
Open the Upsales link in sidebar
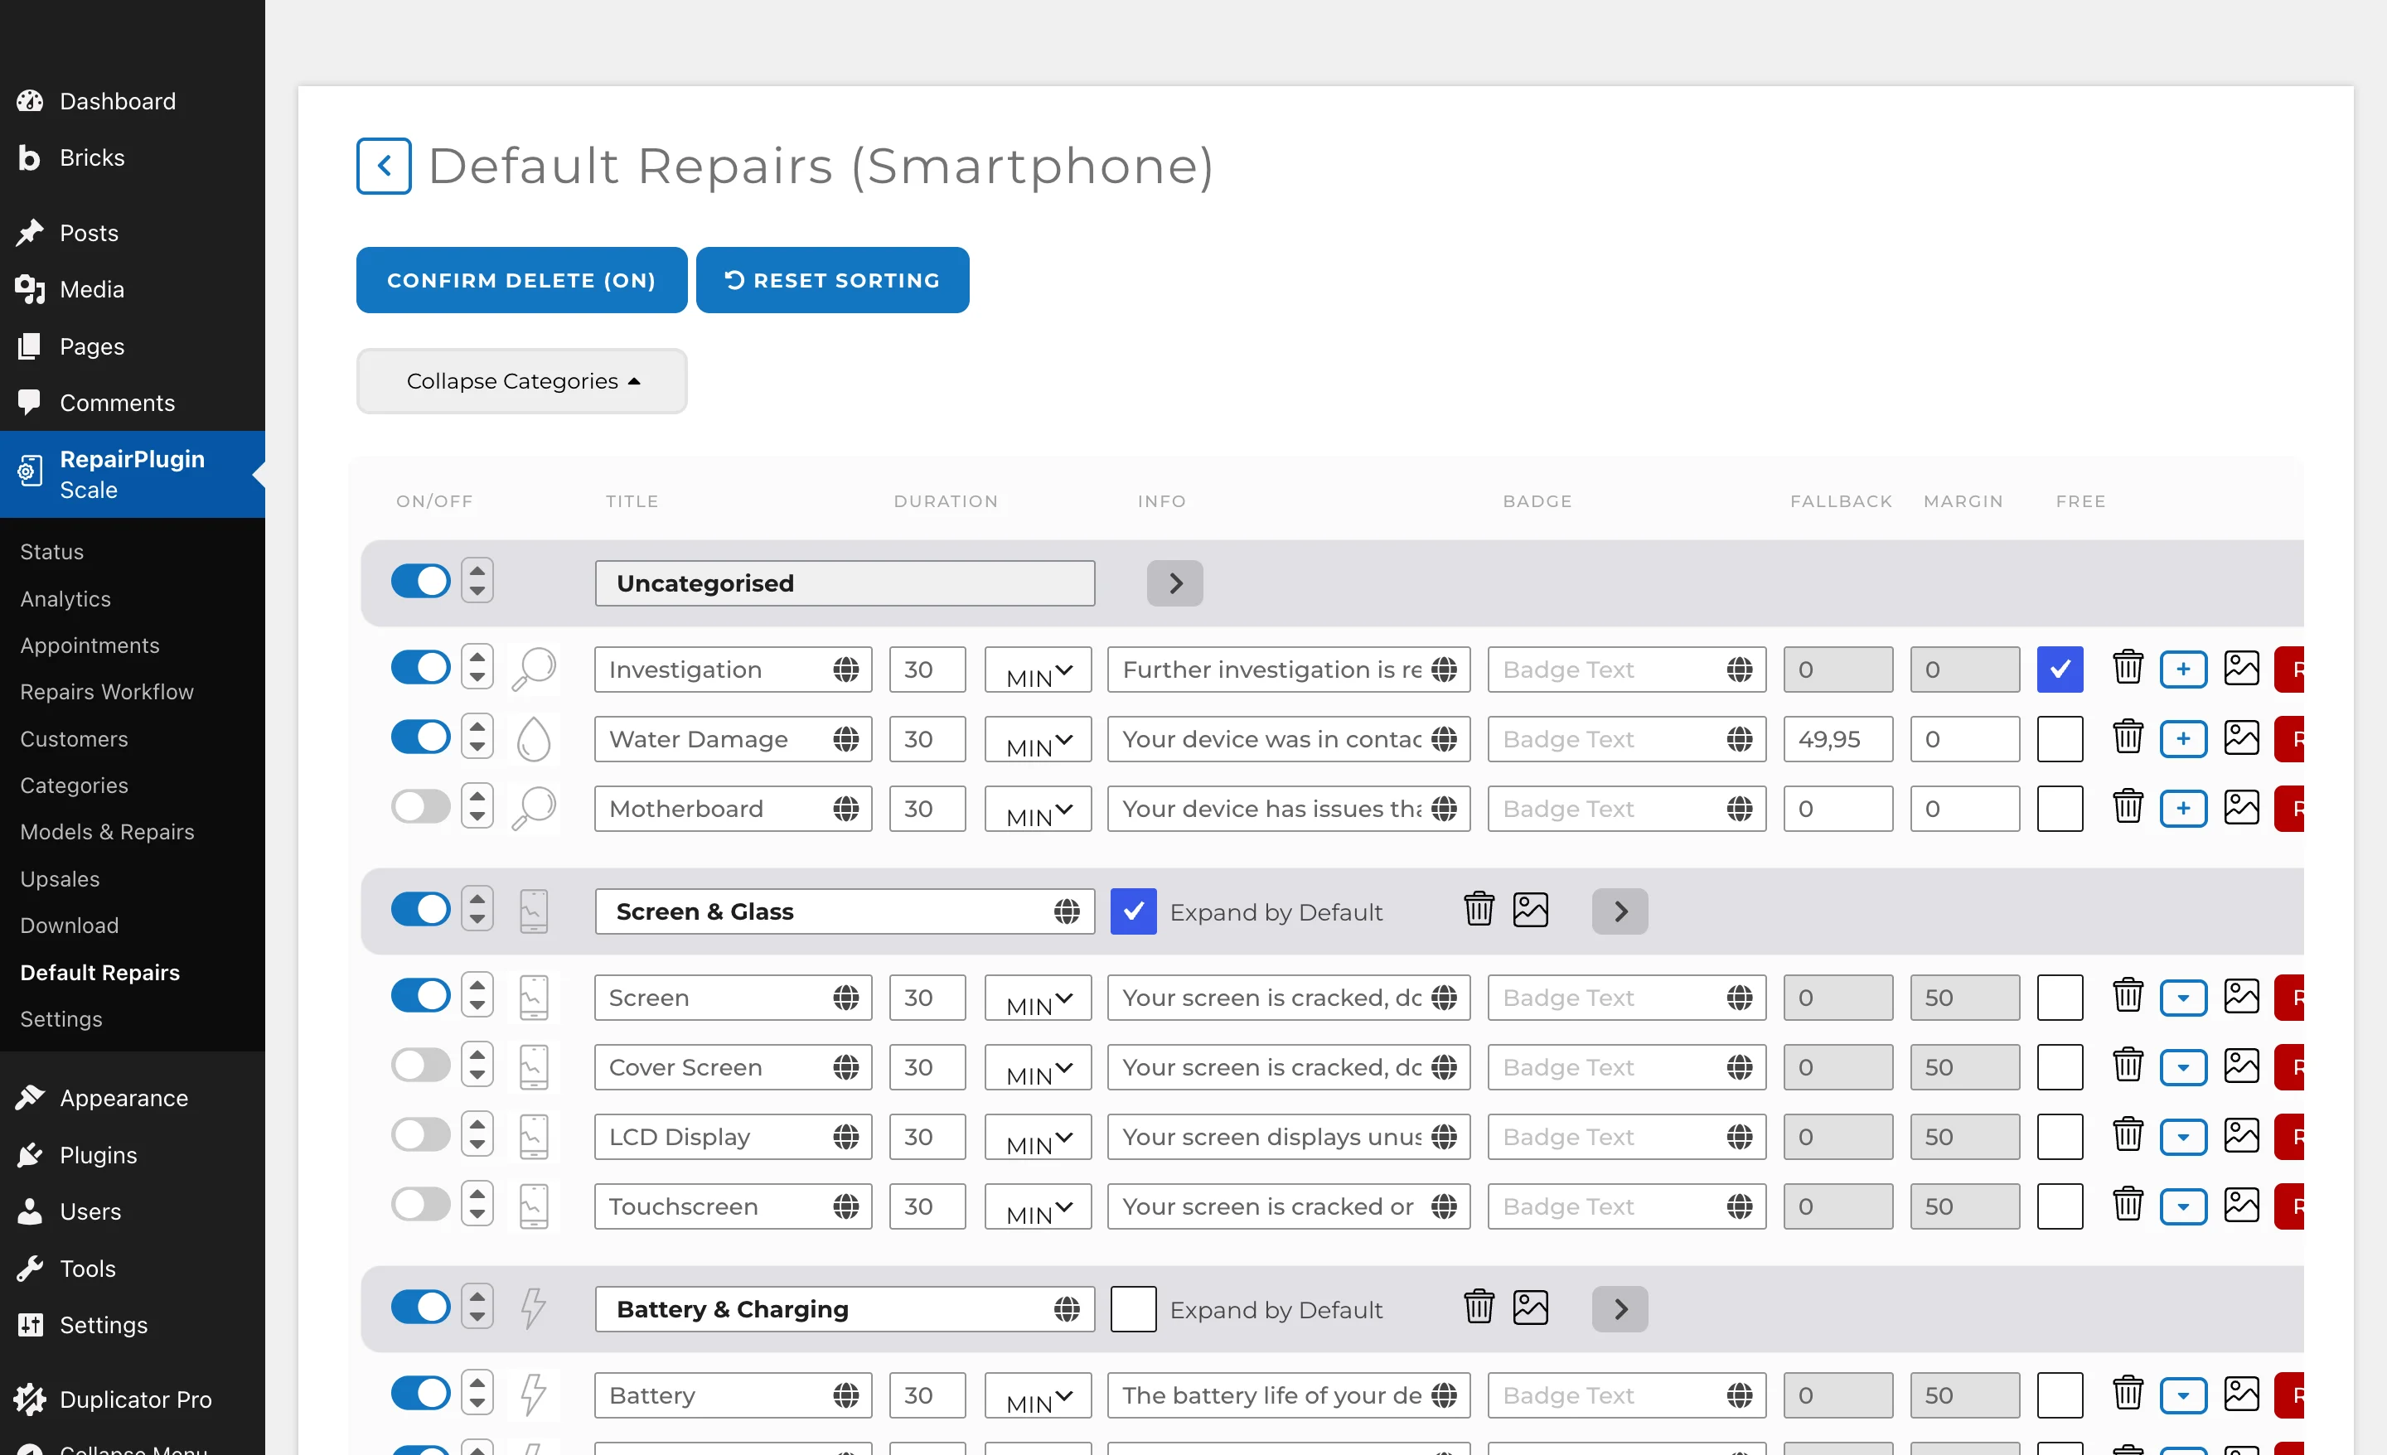(x=60, y=878)
